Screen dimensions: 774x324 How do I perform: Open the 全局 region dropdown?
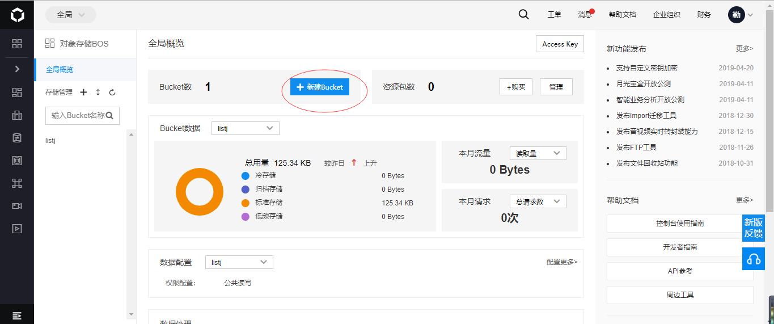tap(71, 15)
